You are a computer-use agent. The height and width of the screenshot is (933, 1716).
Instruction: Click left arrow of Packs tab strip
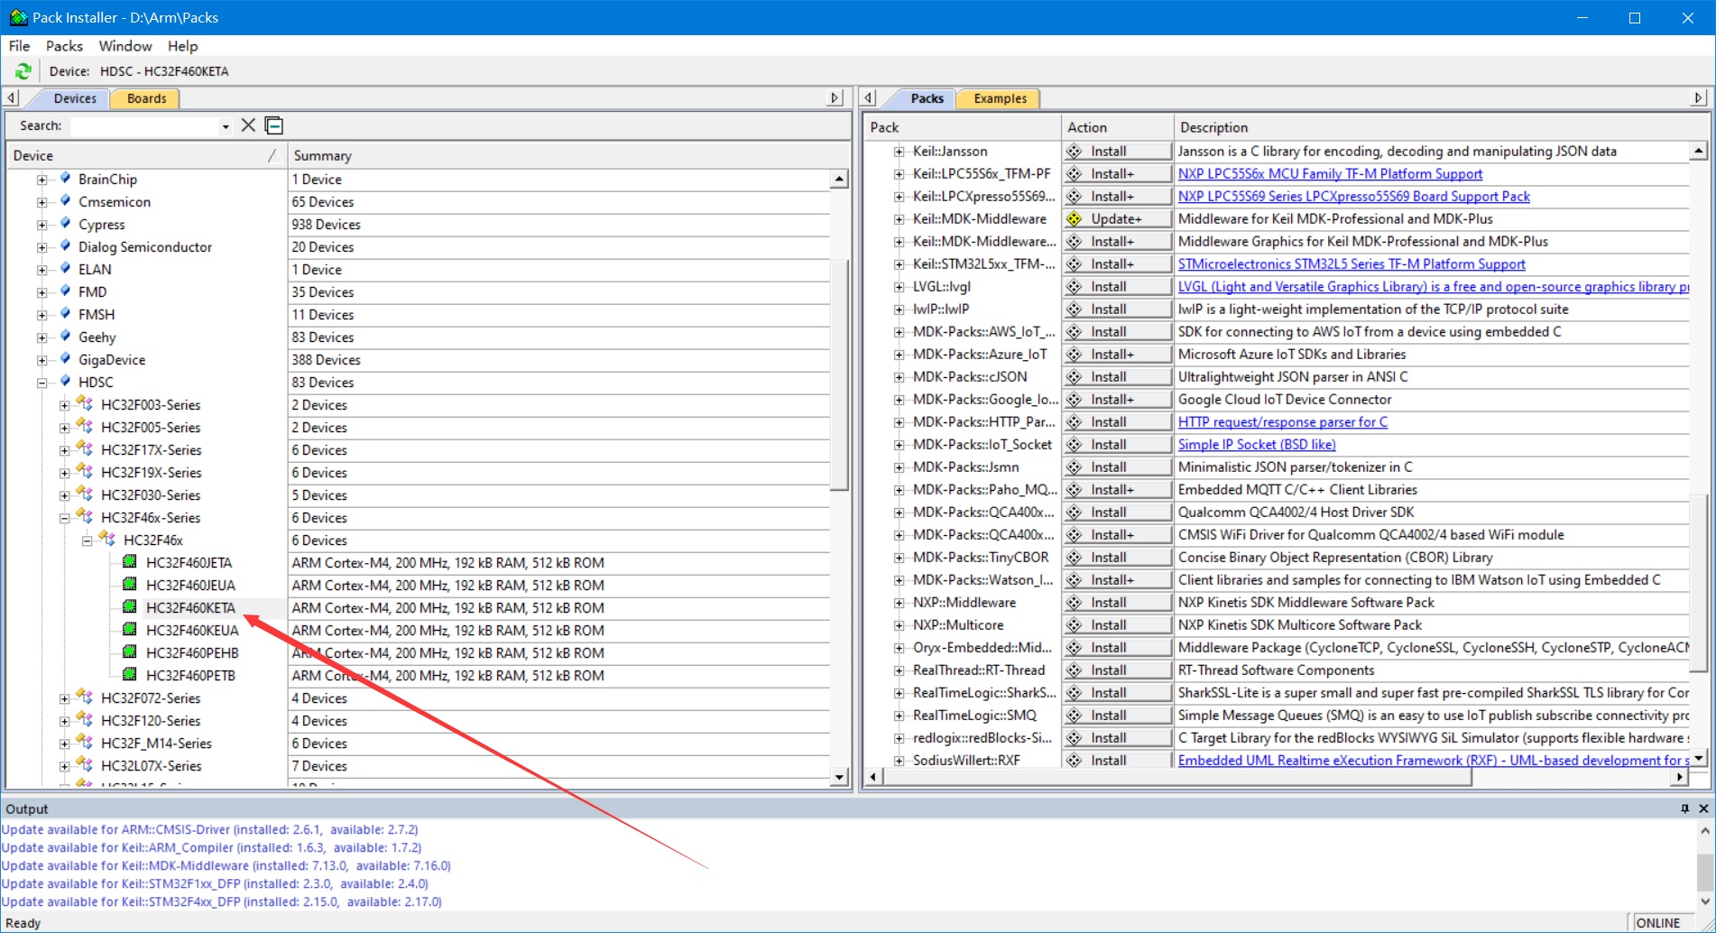click(x=869, y=97)
